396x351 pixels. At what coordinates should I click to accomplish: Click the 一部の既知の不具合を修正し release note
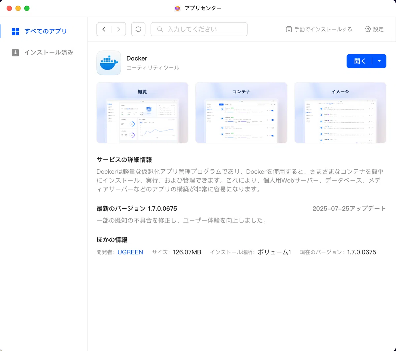(x=182, y=220)
